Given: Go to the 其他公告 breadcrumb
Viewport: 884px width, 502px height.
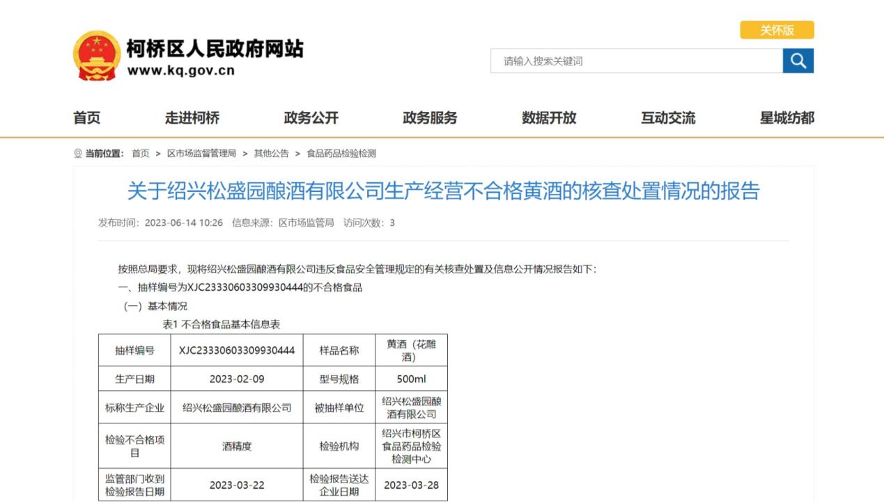Looking at the screenshot, I should 271,154.
